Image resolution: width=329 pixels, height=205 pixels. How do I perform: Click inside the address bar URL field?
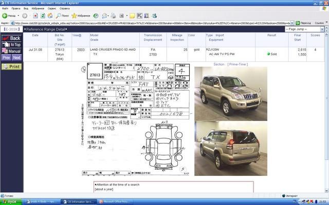tap(152, 23)
